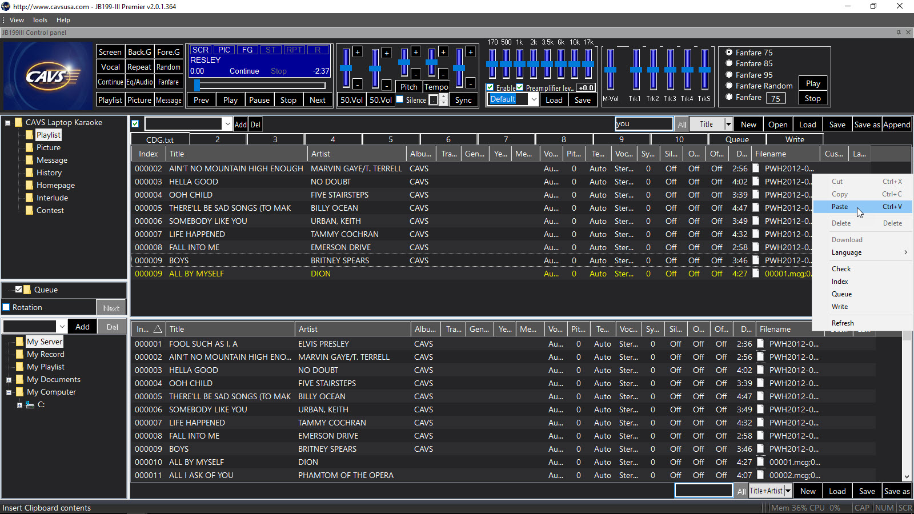Activate the SCR indicator in the display
Image resolution: width=914 pixels, height=514 pixels.
click(200, 50)
